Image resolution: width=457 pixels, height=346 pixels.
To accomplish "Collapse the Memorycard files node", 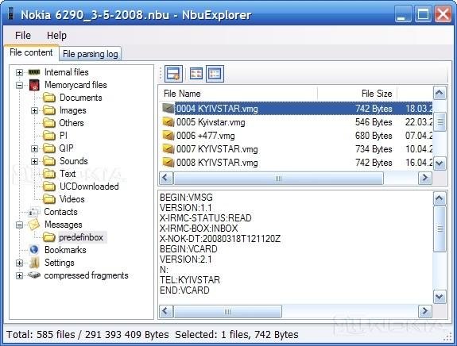I will tap(19, 85).
